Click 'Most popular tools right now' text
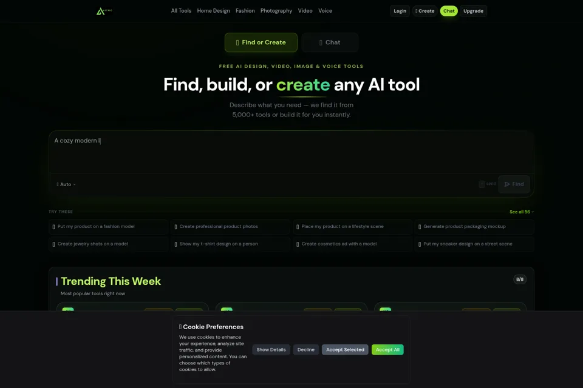The width and height of the screenshot is (583, 388). [x=93, y=293]
